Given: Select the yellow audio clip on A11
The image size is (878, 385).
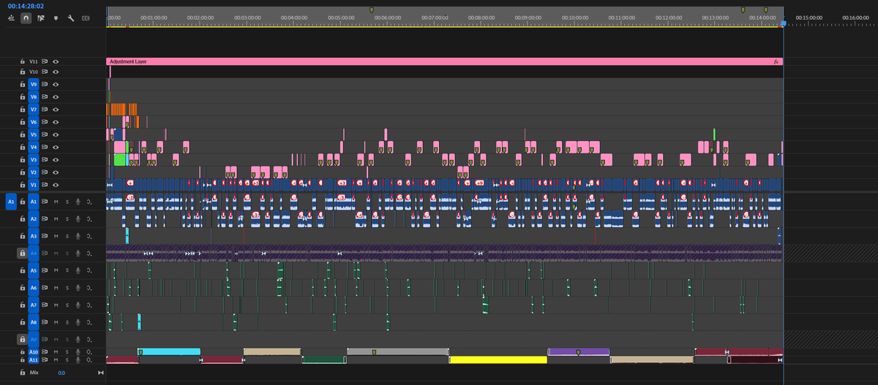Looking at the screenshot, I should tap(498, 359).
